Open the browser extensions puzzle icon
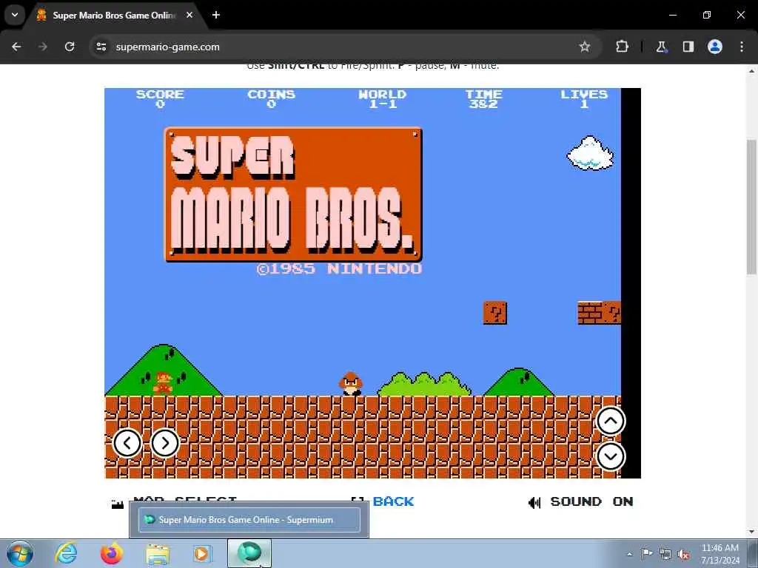758x568 pixels. coord(622,47)
